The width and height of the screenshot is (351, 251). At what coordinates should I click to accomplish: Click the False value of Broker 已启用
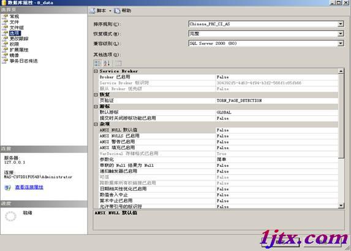pyautogui.click(x=223, y=77)
